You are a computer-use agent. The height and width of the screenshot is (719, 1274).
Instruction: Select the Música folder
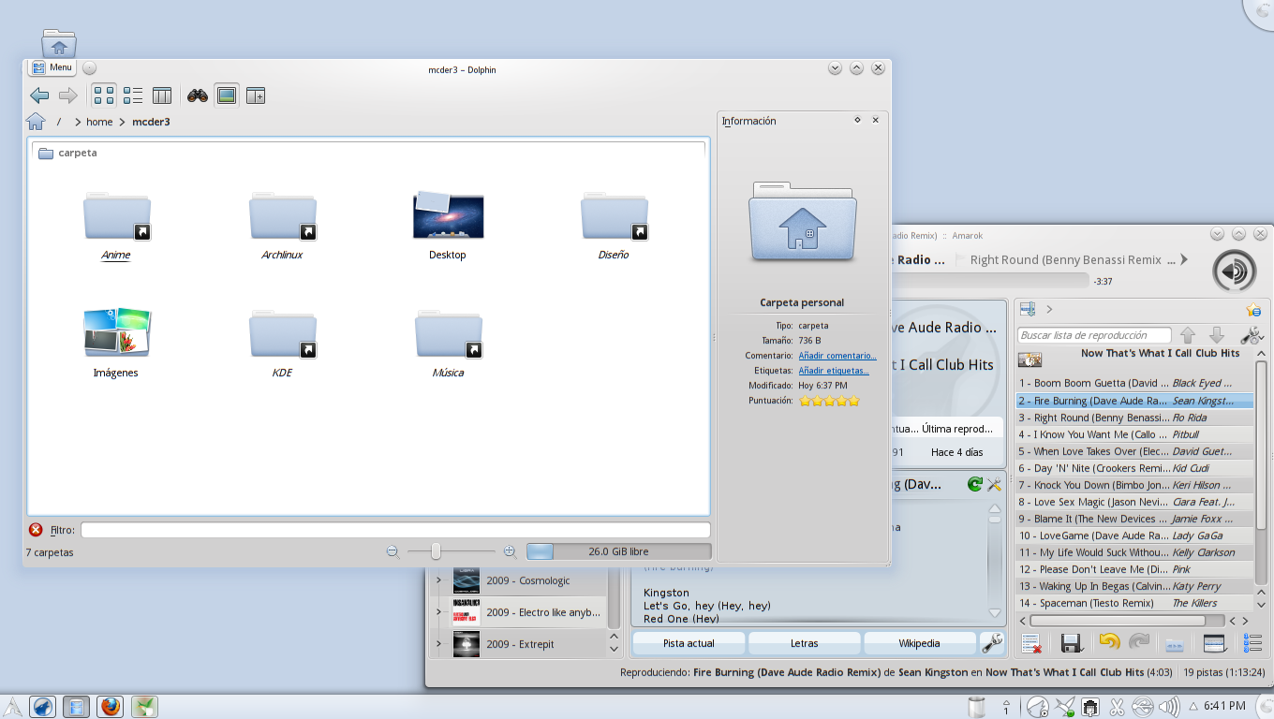[448, 344]
